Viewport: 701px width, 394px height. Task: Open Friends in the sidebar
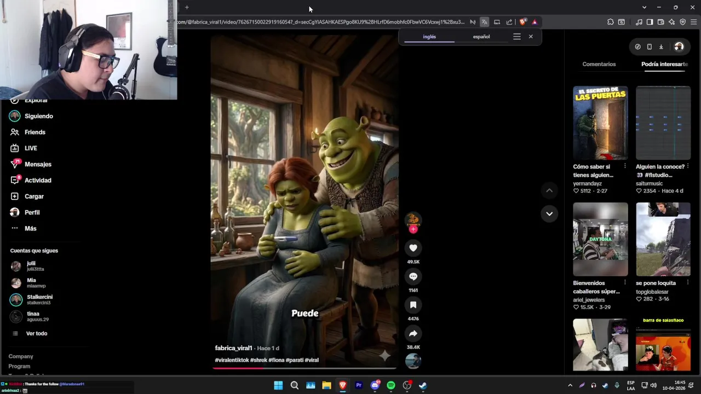coord(35,132)
